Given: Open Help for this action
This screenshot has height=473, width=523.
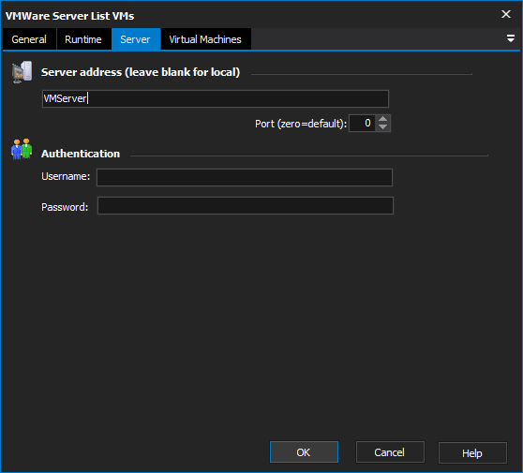Looking at the screenshot, I should click(x=472, y=453).
